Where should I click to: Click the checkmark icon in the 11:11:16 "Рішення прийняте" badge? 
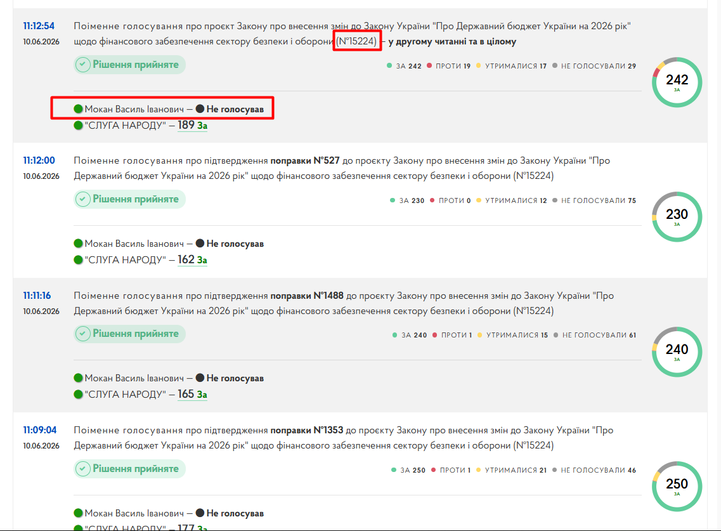coord(83,334)
